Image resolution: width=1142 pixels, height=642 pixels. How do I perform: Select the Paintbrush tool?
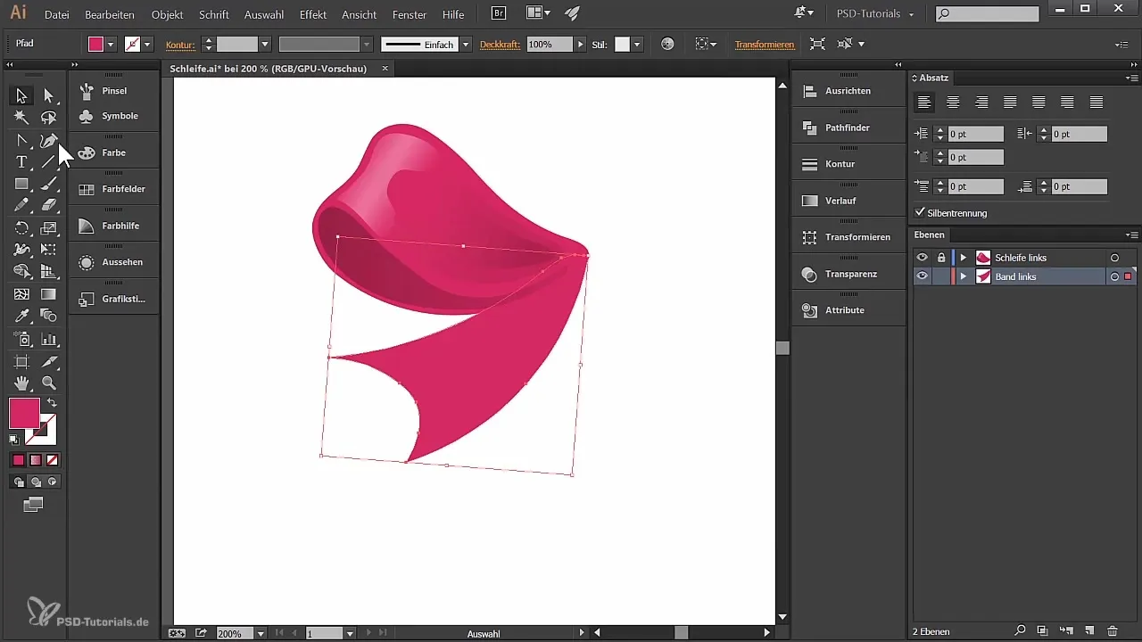click(49, 184)
